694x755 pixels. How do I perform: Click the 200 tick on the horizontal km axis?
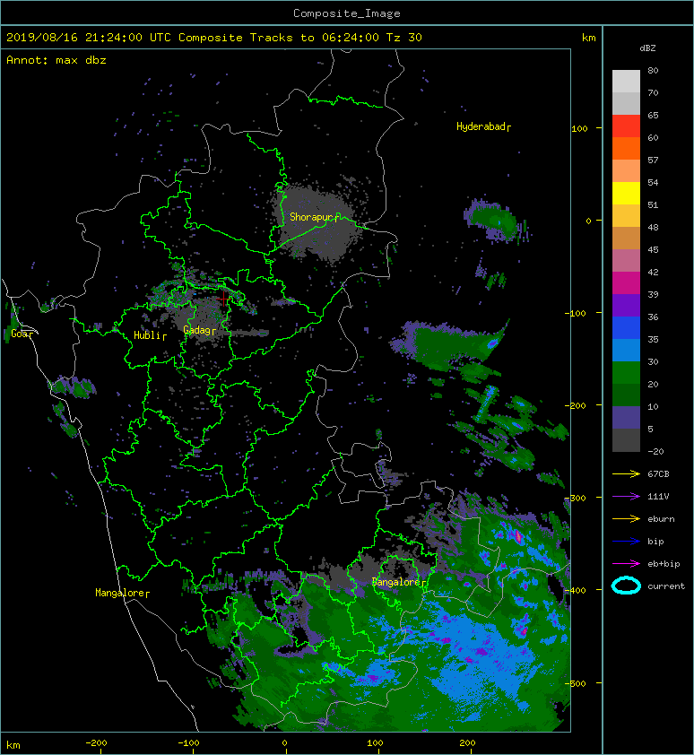(x=467, y=743)
